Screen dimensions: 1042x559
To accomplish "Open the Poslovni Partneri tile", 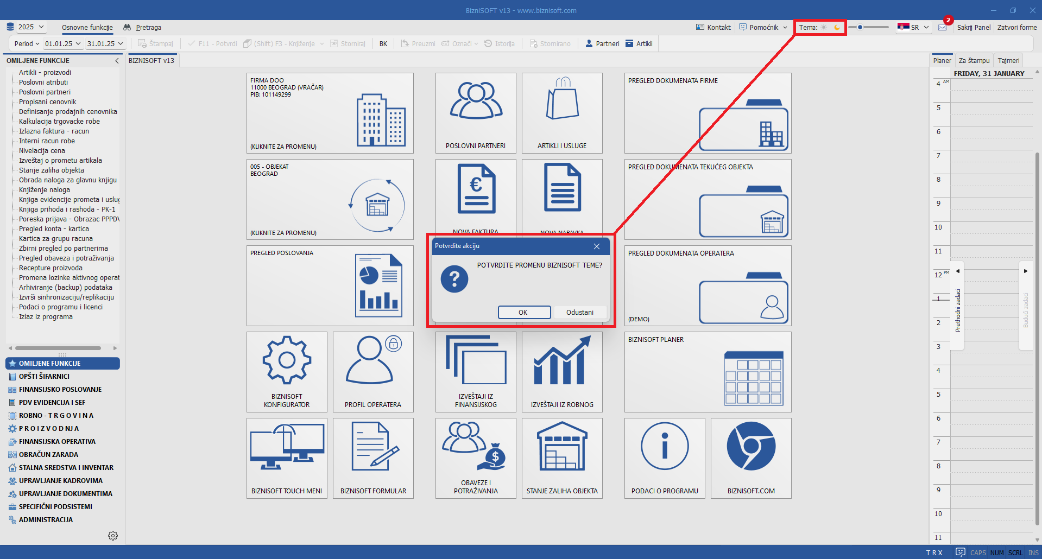I will (475, 113).
